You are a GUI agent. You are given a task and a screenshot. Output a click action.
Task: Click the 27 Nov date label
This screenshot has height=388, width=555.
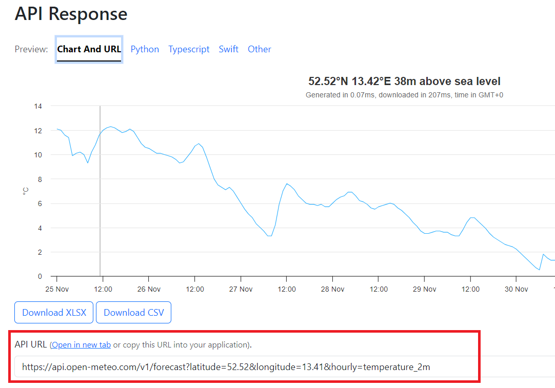[241, 289]
